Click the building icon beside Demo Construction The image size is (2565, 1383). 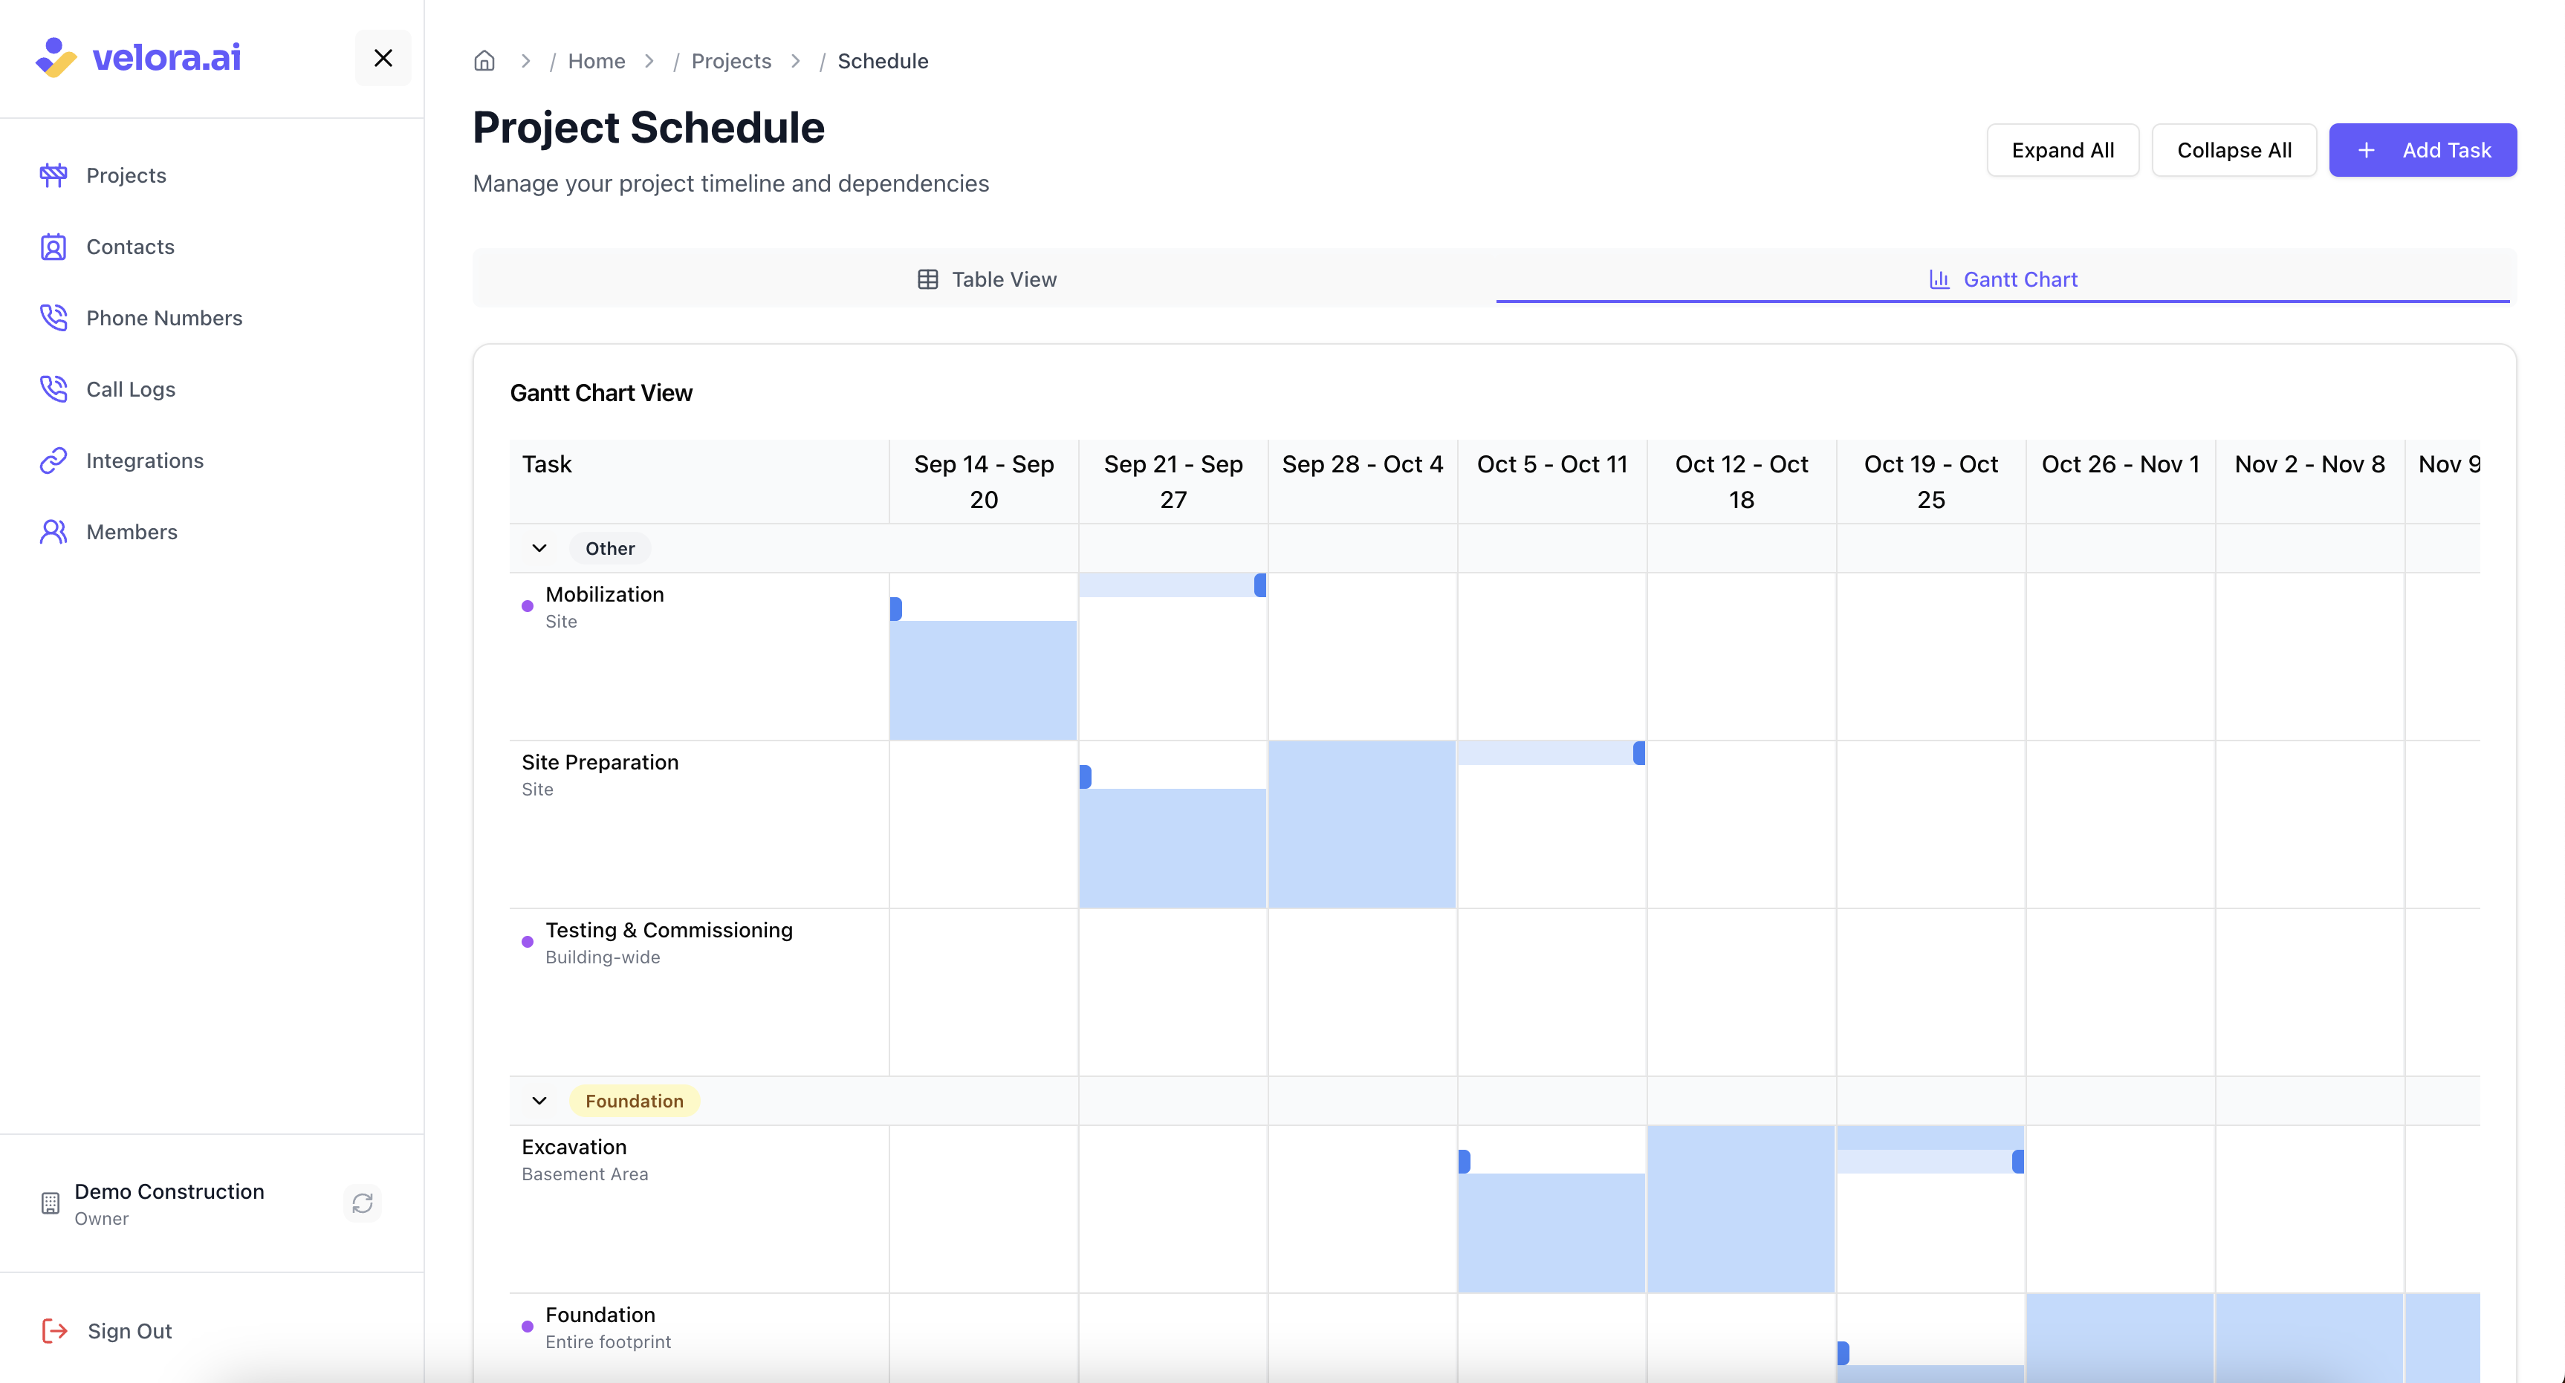pyautogui.click(x=50, y=1204)
